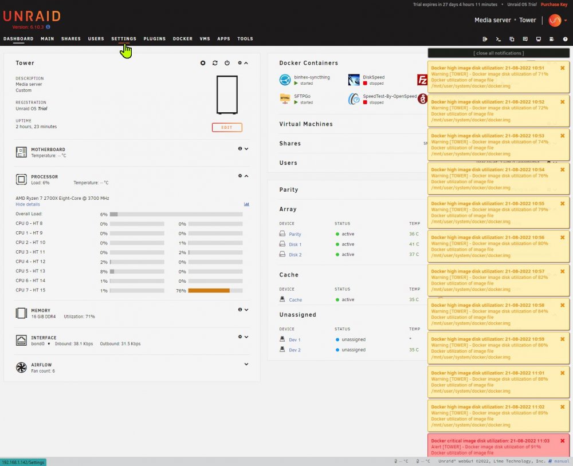Click the SpeedTest-By-OpenSpeed container icon
The height and width of the screenshot is (466, 573).
pos(354,98)
